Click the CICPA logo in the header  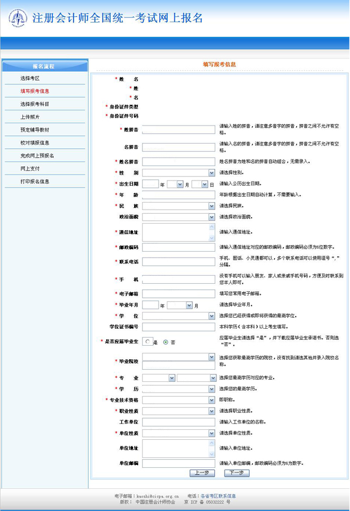click(x=17, y=18)
